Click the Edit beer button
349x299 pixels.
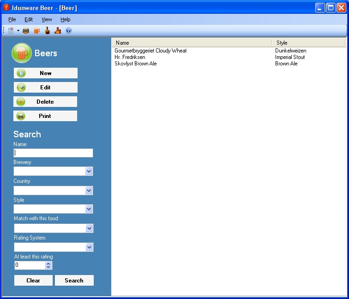point(46,87)
